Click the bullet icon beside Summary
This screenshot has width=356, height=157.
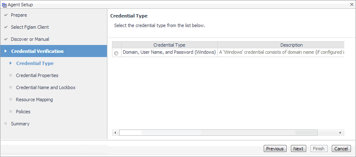[x=6, y=124]
